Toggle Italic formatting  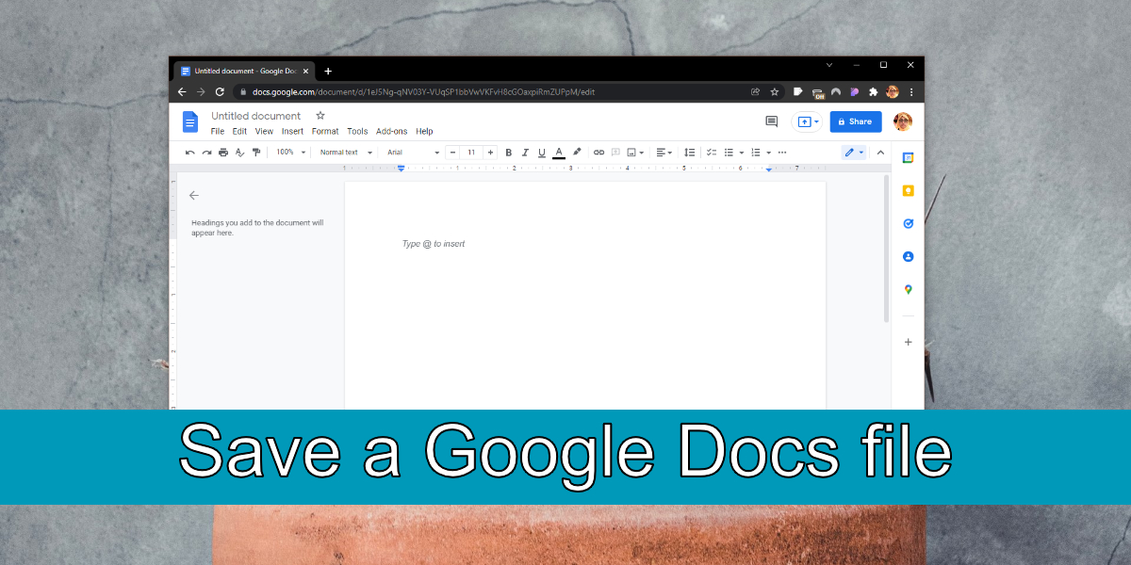pyautogui.click(x=525, y=153)
